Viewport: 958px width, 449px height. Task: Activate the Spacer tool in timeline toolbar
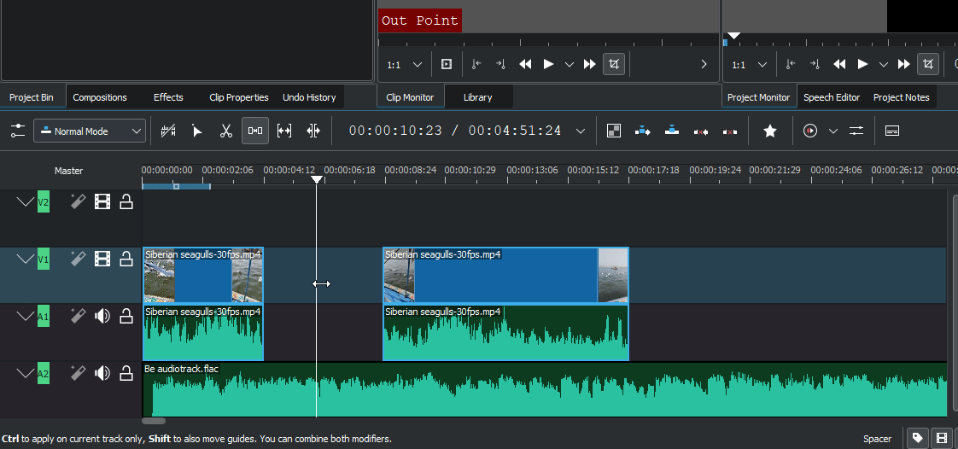255,131
